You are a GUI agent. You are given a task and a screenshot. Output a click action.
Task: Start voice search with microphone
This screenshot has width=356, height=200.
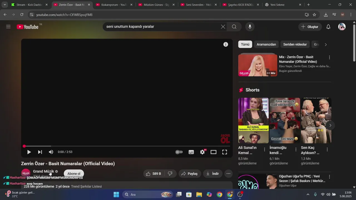250,27
